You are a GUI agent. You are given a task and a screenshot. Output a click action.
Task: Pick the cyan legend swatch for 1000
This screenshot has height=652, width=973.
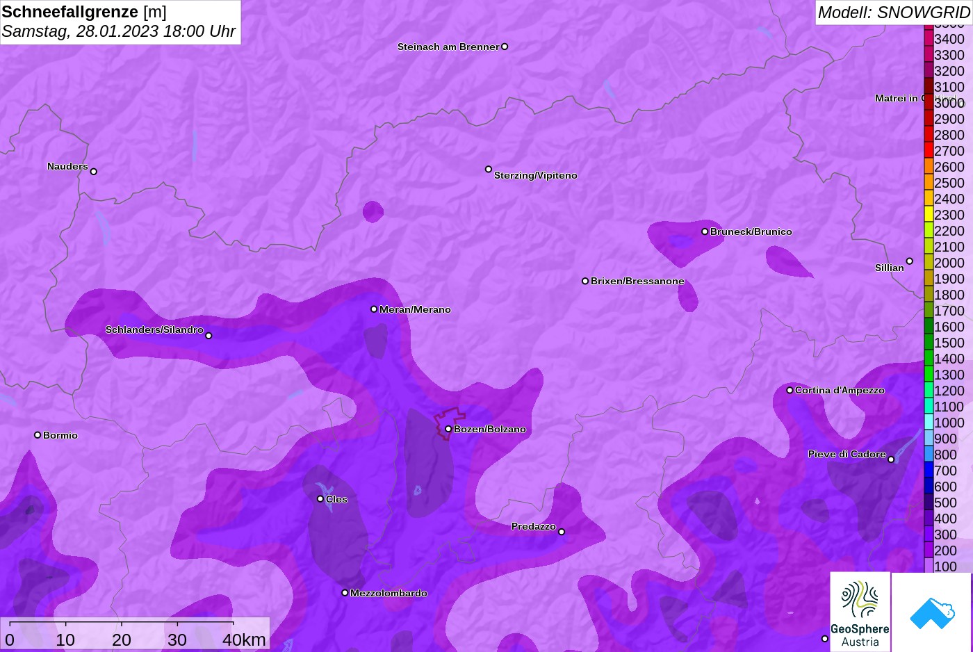929,422
